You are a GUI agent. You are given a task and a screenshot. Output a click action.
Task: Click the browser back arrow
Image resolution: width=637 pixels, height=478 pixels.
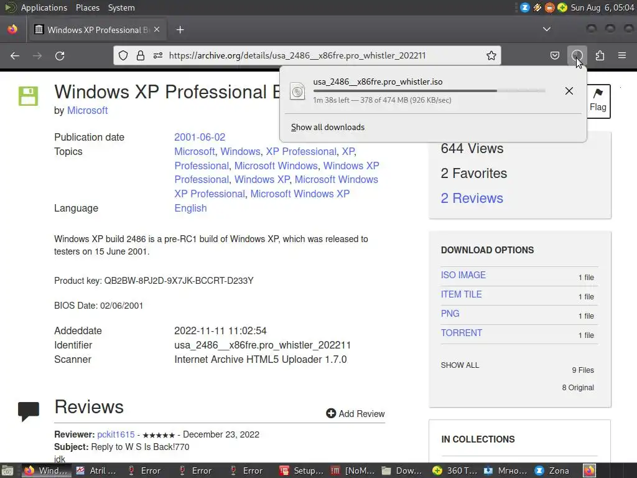click(x=15, y=55)
